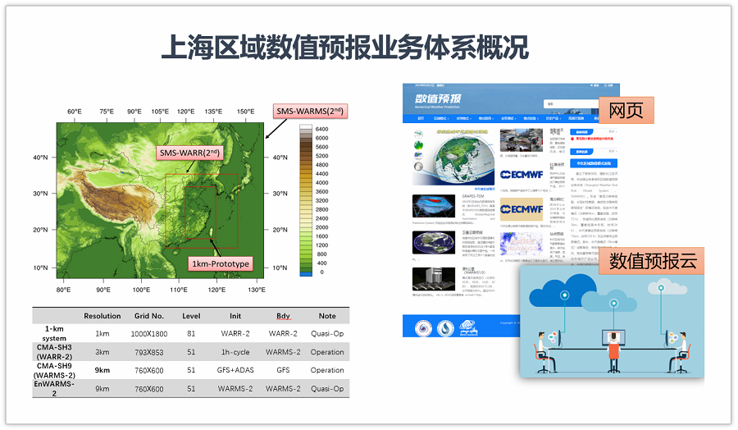Click the SMS-WARMS(2nd) callout label
This screenshot has width=738, height=430.
coord(308,112)
